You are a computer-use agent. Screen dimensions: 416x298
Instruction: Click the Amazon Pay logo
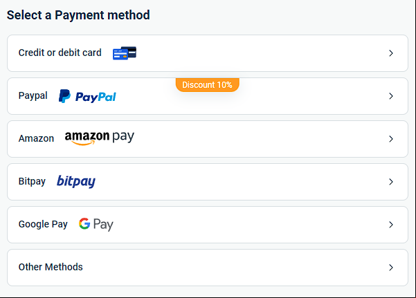(100, 138)
